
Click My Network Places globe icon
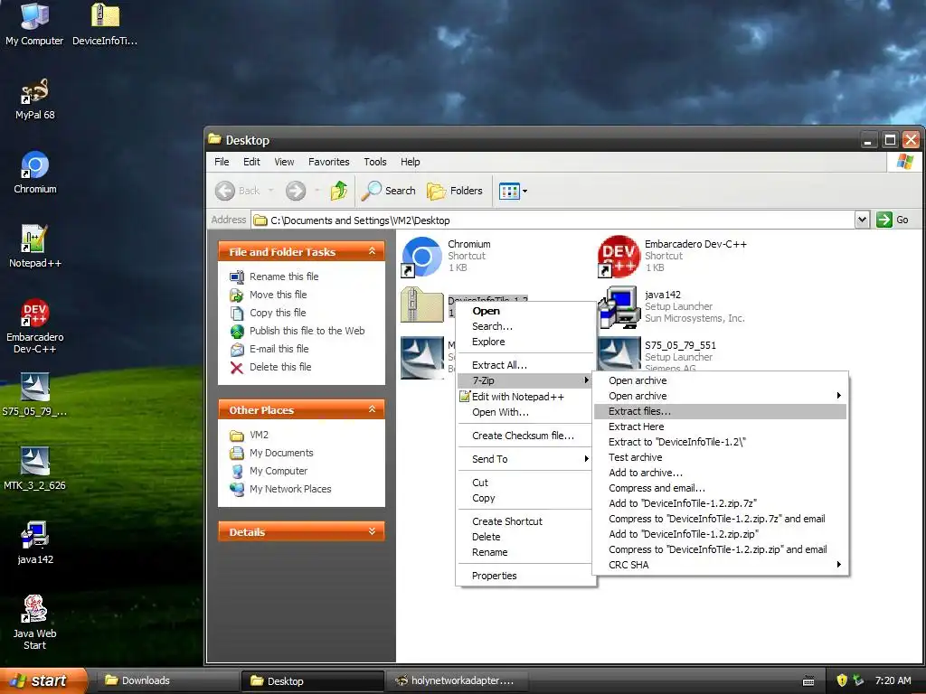click(x=237, y=489)
